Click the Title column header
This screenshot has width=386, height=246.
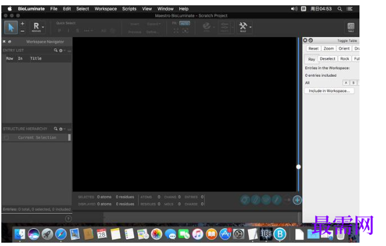point(36,58)
